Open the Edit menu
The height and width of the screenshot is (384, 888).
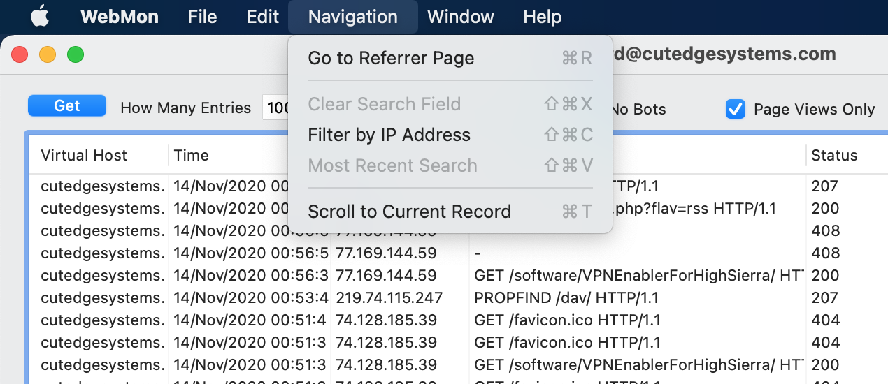click(x=263, y=17)
